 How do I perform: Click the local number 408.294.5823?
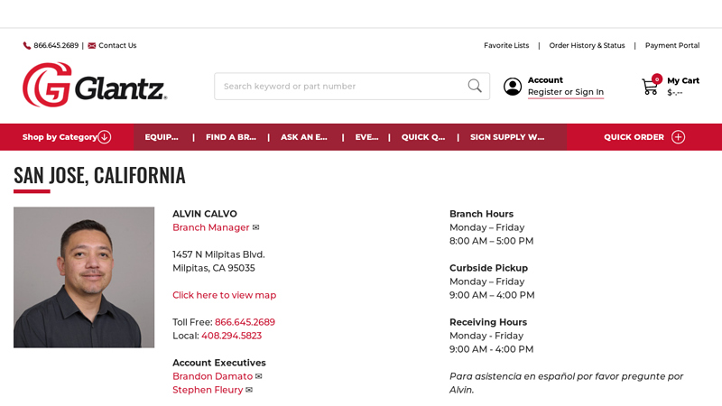231,336
